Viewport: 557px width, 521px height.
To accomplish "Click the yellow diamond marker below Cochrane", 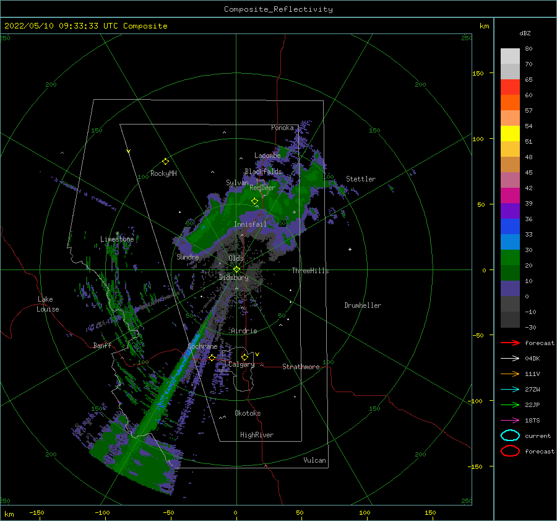I will 212,357.
